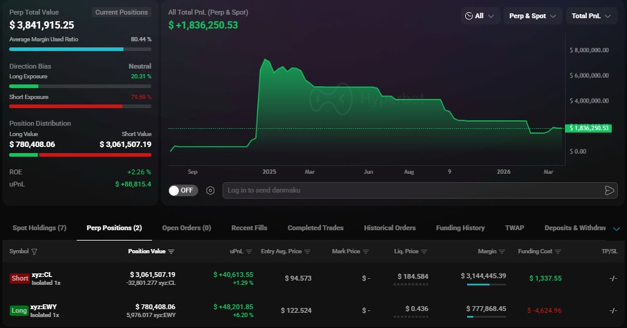Toggle the danmaku OFF switch
627x328 pixels.
tap(182, 190)
